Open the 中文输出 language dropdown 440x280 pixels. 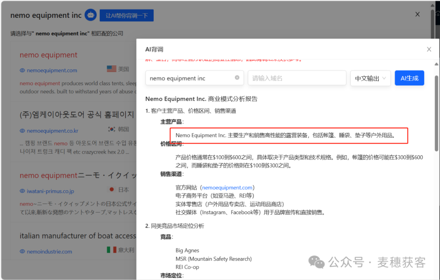(370, 78)
